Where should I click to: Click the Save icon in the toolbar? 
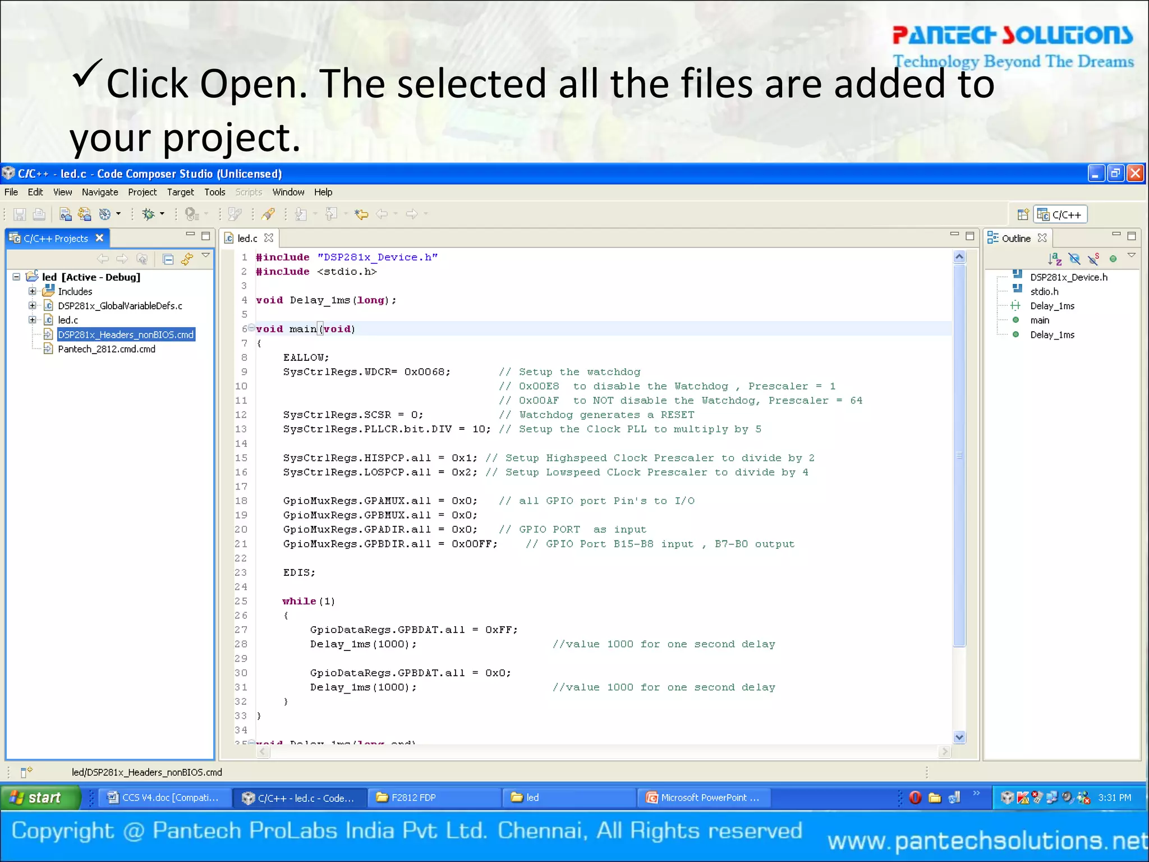(x=20, y=214)
